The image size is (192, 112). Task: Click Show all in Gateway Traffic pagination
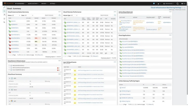tap(150, 104)
